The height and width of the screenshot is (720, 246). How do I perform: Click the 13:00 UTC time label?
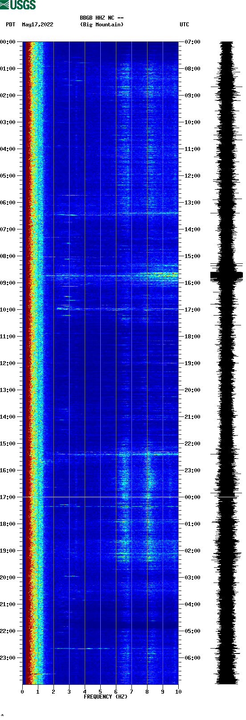tap(193, 203)
